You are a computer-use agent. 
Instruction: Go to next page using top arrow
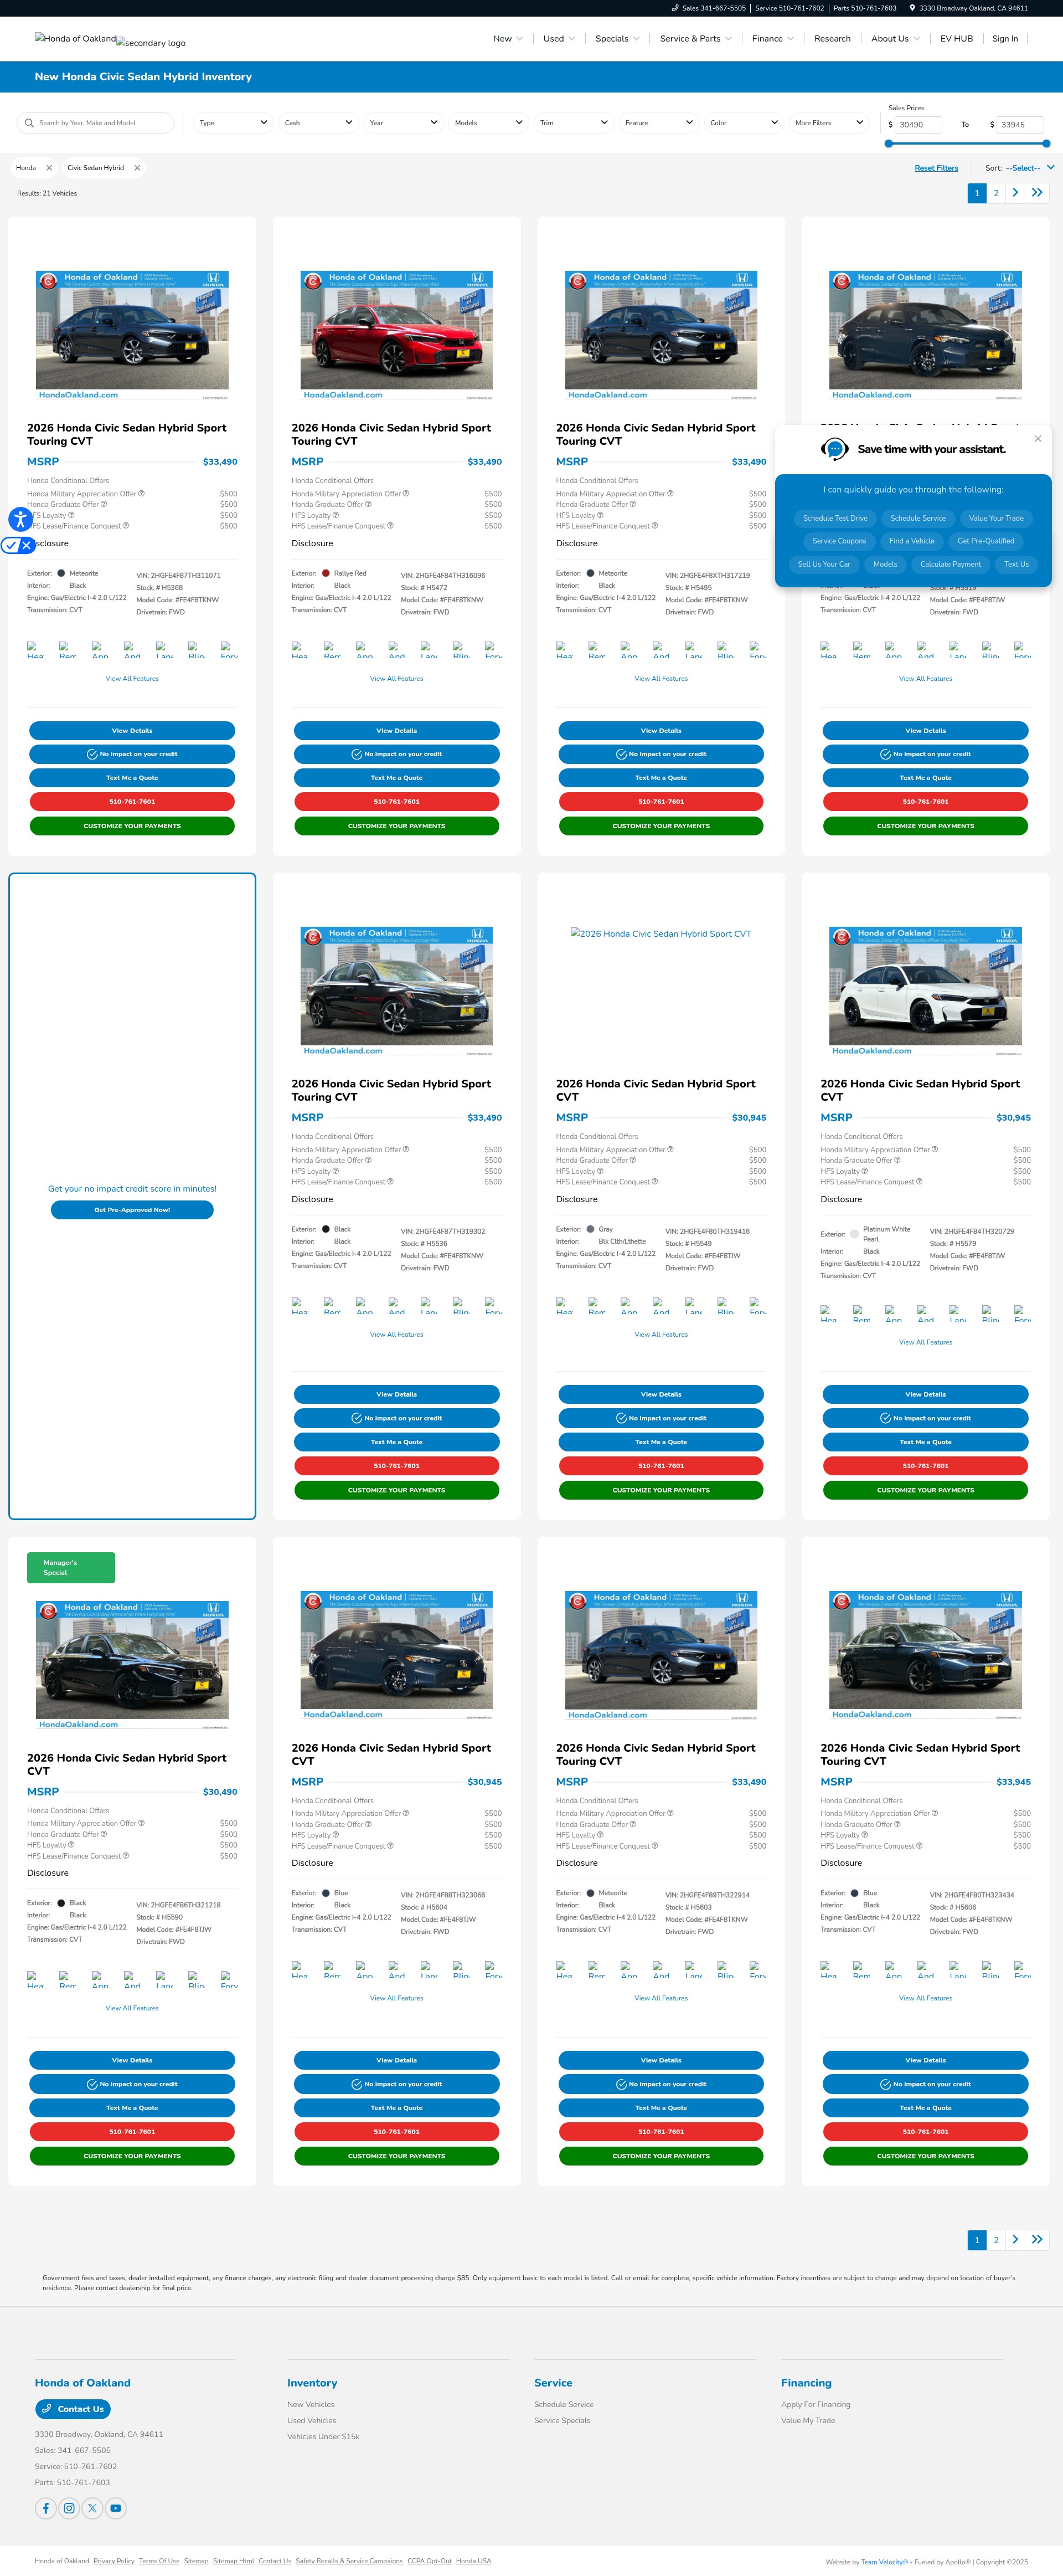point(1015,193)
